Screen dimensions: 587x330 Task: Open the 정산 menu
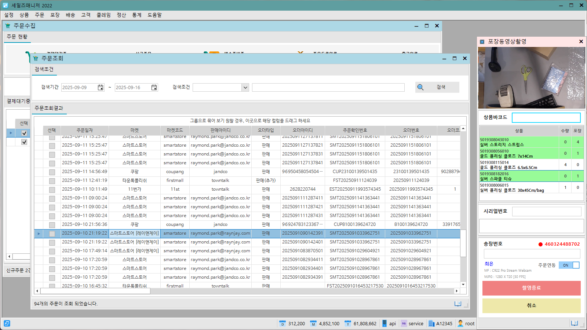(121, 15)
